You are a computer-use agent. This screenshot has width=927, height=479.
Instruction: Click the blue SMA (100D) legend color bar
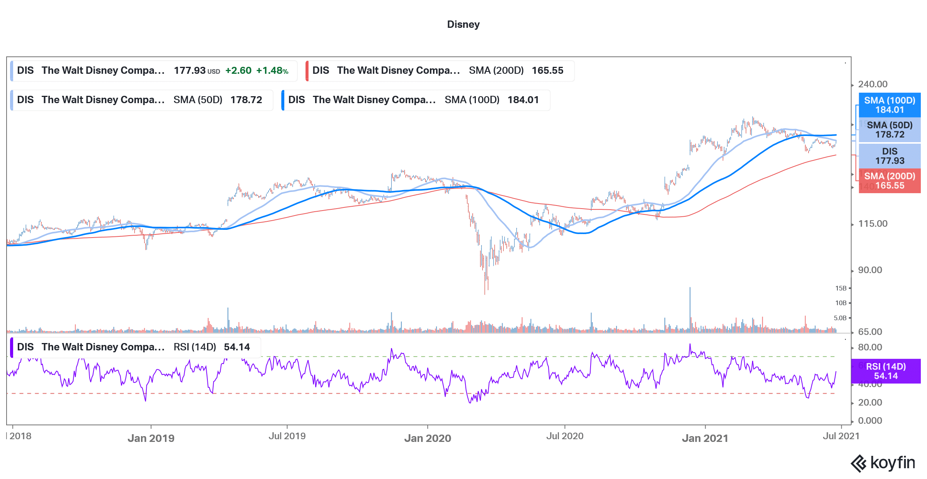point(283,100)
